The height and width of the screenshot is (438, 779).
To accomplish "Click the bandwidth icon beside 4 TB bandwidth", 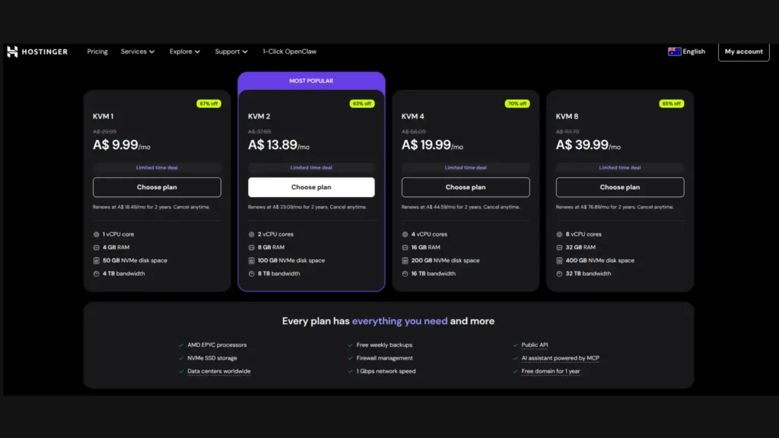I will 97,274.
